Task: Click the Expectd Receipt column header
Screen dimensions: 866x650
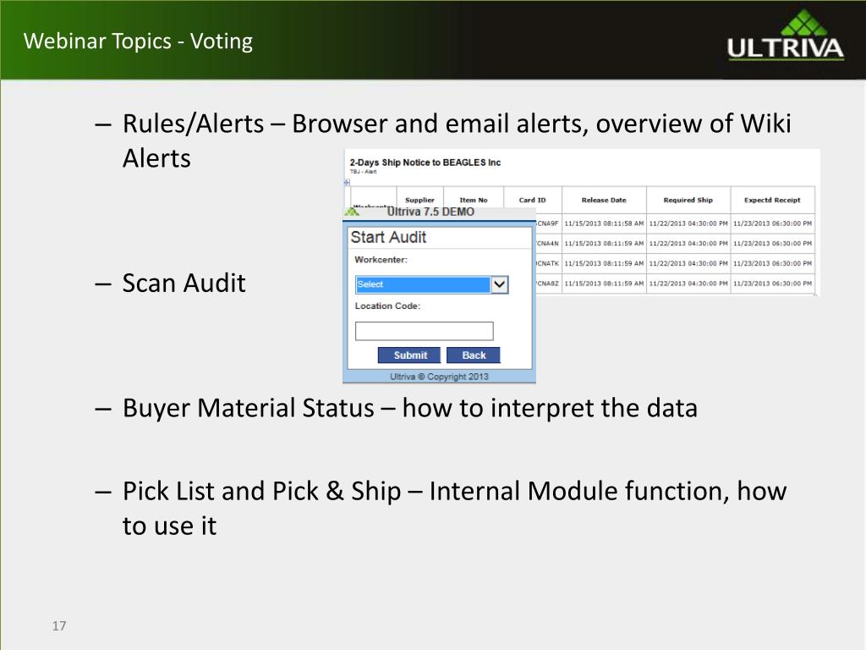Action: pyautogui.click(x=772, y=200)
